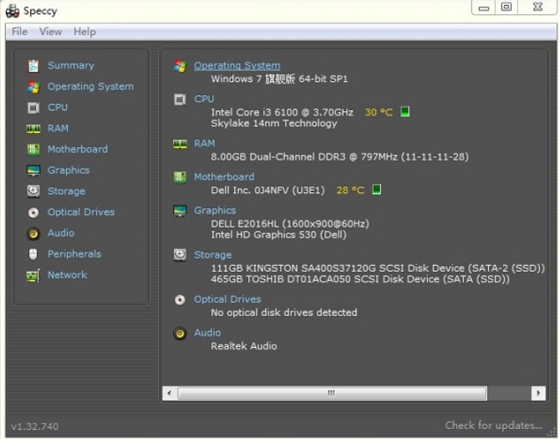Click the Optical Drives disc icon in summary panel

pyautogui.click(x=180, y=299)
